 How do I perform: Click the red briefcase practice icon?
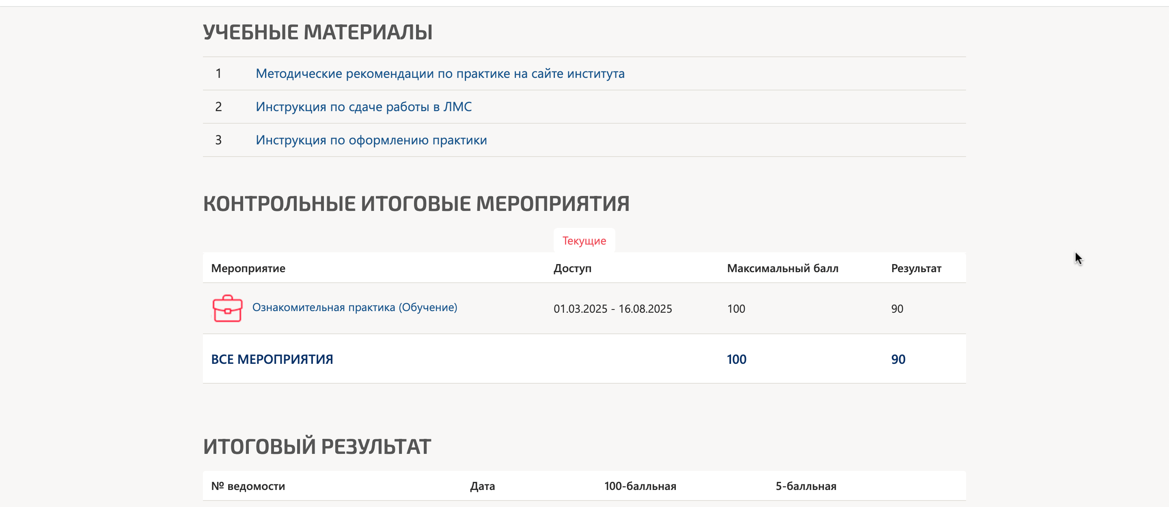point(227,308)
